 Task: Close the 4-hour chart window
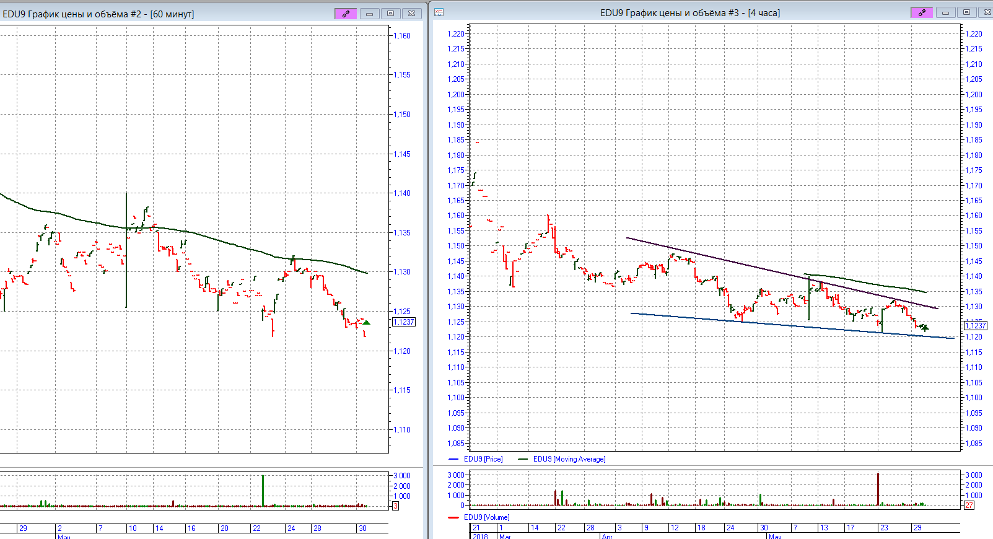[986, 12]
